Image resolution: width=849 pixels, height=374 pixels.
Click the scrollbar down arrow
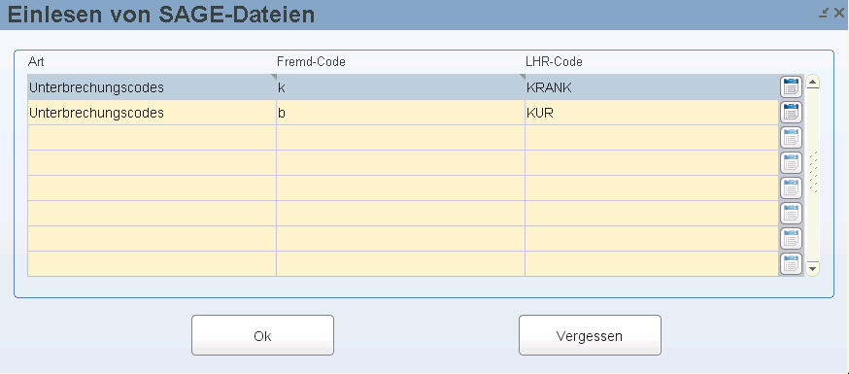[x=813, y=268]
